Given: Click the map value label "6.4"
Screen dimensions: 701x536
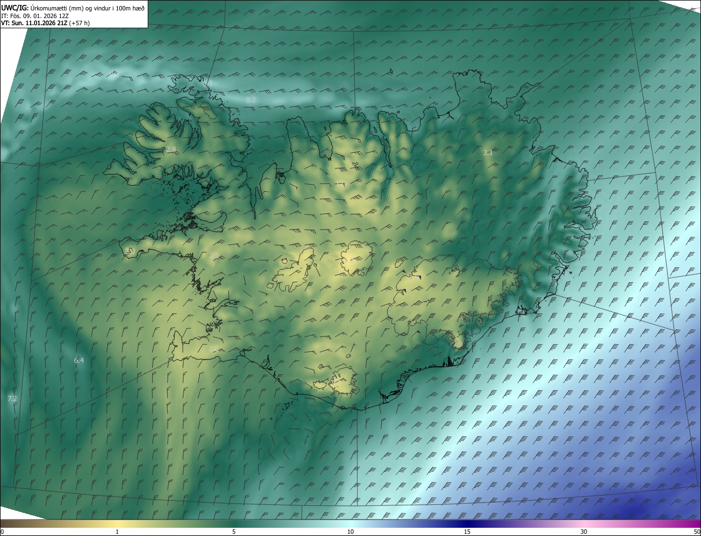Looking at the screenshot, I should pos(79,360).
